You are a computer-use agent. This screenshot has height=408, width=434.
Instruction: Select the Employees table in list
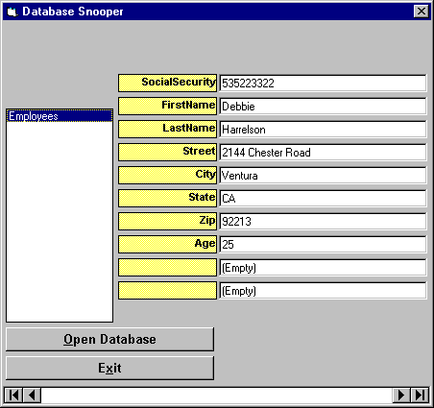(x=60, y=116)
